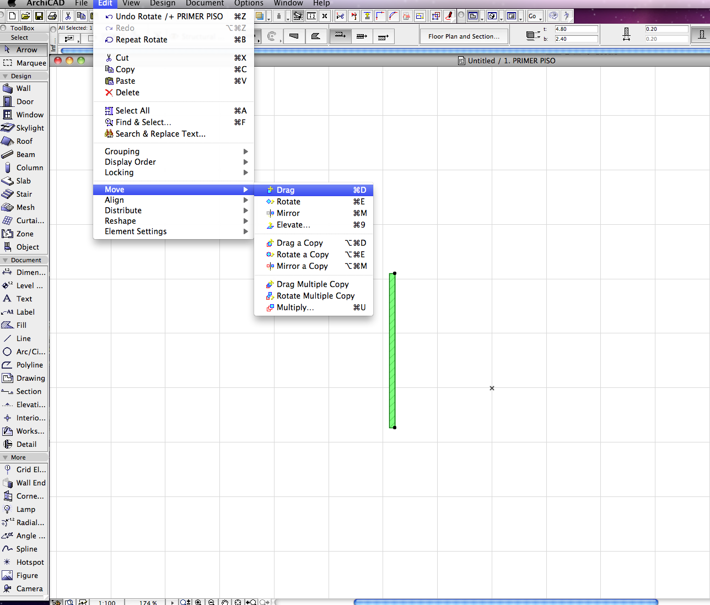Click the scissors Cut toolbar icon
The height and width of the screenshot is (605, 710).
[68, 16]
